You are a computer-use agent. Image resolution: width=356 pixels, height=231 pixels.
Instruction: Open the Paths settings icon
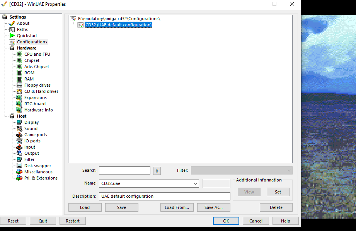click(x=12, y=29)
